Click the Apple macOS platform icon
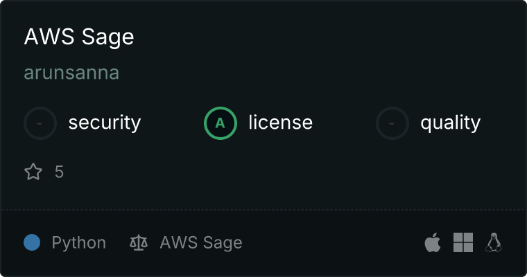The width and height of the screenshot is (527, 277). coord(433,242)
